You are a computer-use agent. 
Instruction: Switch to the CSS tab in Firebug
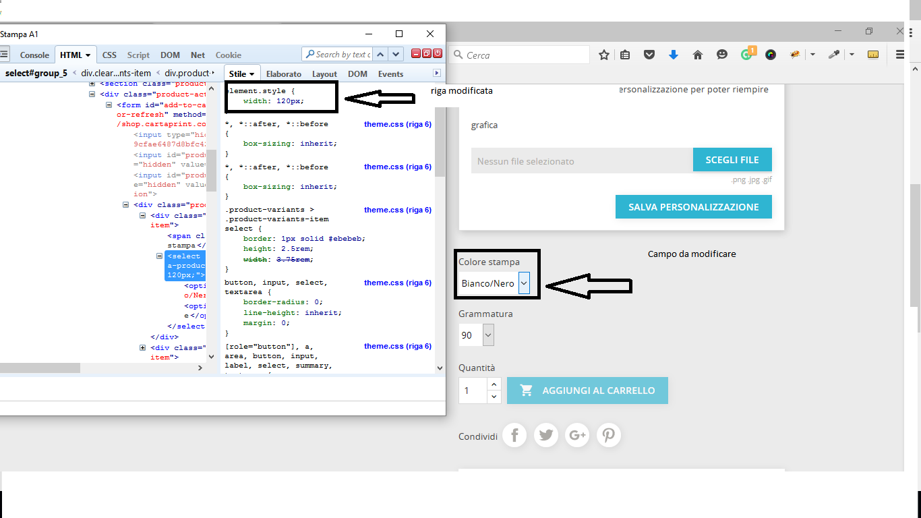[x=109, y=55]
